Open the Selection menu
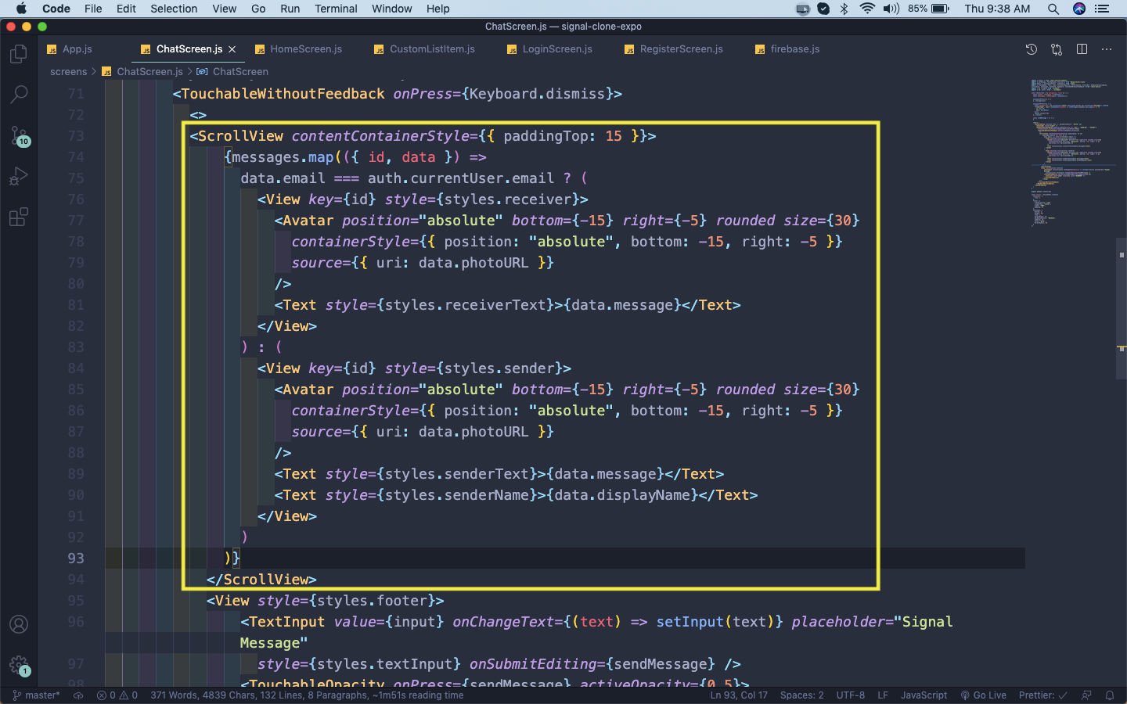Screen dimensions: 1127x704 click(x=174, y=9)
